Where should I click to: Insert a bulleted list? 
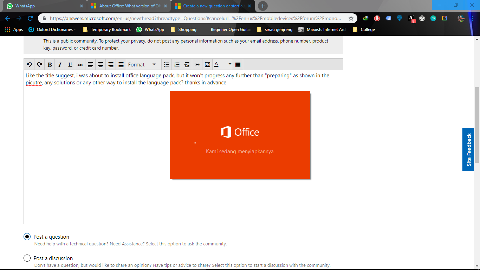pyautogui.click(x=167, y=65)
